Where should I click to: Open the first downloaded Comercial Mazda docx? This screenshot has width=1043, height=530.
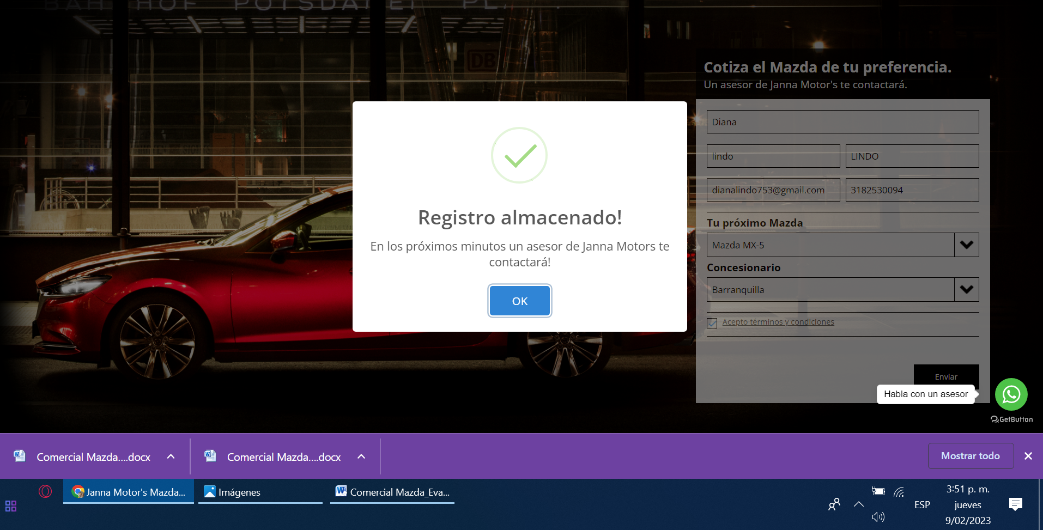(93, 457)
